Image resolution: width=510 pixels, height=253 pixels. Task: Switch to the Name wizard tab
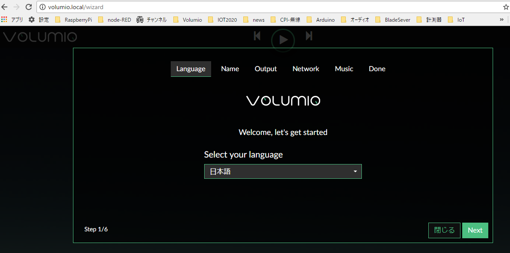[x=230, y=69]
